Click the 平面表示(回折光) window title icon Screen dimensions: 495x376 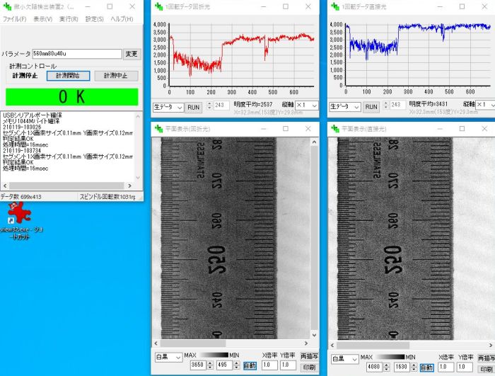point(158,129)
